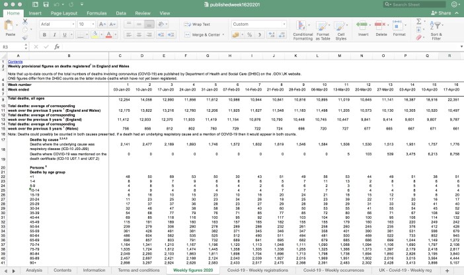Switch to the Data ribbon tab
This screenshot has height=275, width=464.
point(121,13)
